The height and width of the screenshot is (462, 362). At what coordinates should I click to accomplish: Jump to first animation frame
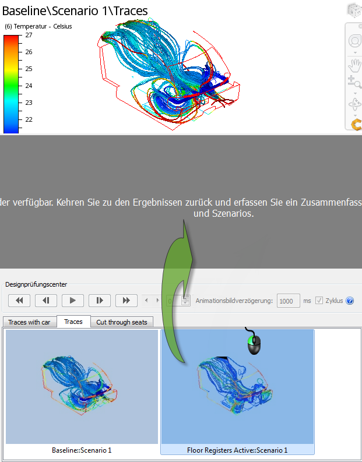(x=19, y=301)
